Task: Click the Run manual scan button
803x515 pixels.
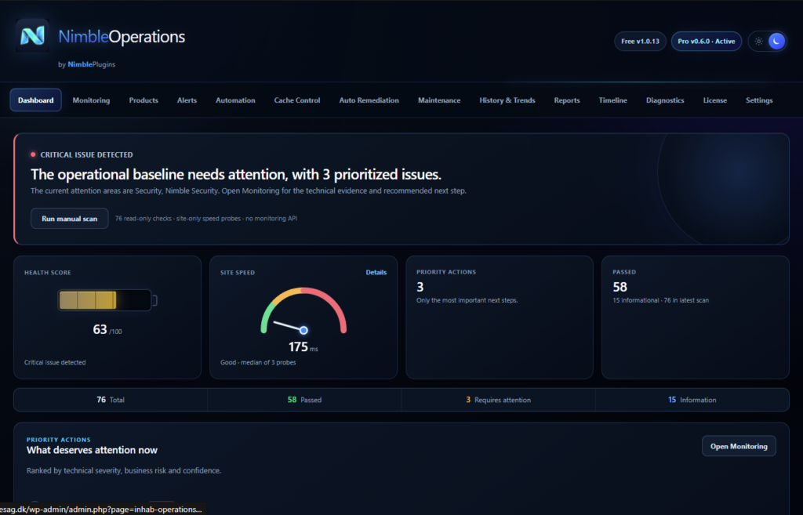Action: 69,219
